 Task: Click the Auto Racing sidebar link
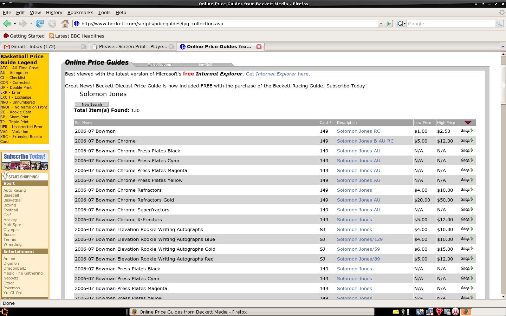coord(14,190)
